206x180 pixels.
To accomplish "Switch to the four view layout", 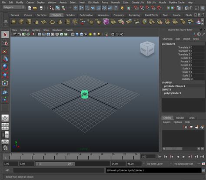I will pos(5,126).
